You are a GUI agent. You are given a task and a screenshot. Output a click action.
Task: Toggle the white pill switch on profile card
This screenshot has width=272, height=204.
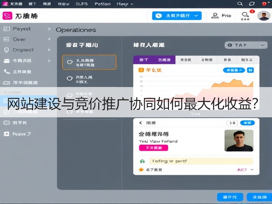click(232, 123)
